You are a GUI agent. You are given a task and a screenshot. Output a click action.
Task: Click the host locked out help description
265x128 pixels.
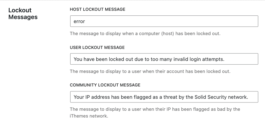145,34
